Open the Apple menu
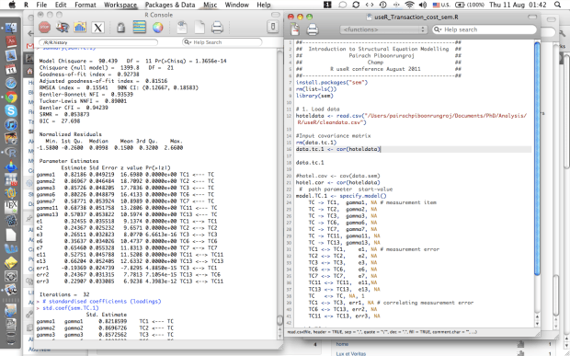The image size is (570, 356). [12, 5]
